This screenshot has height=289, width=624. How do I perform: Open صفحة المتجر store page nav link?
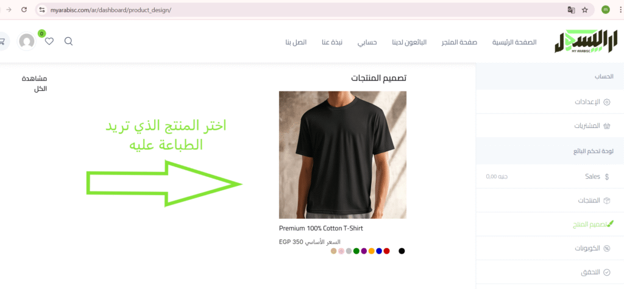coord(459,42)
